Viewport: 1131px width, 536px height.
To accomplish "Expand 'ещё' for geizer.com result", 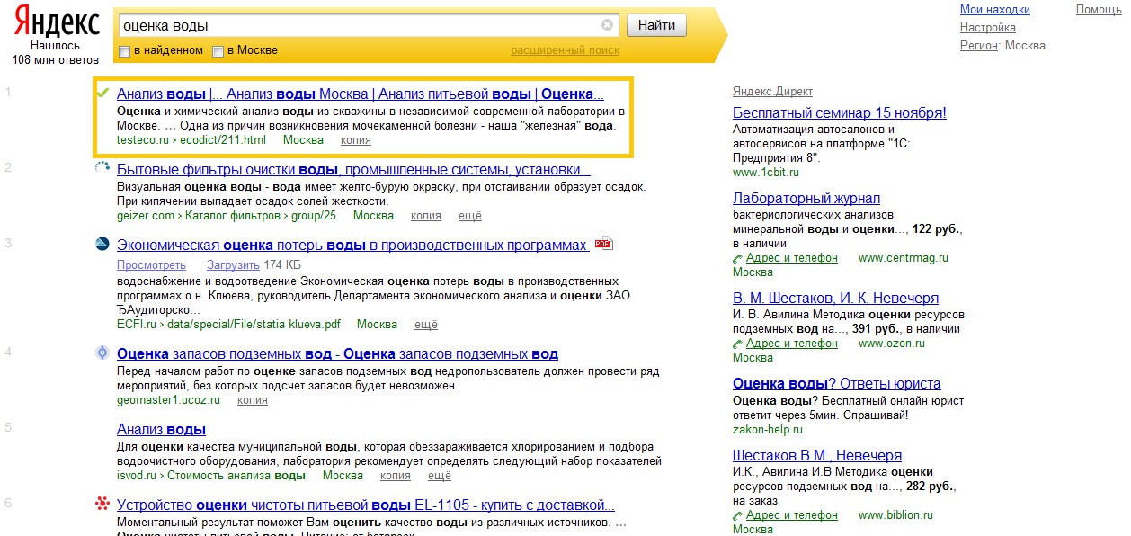I will (x=469, y=215).
